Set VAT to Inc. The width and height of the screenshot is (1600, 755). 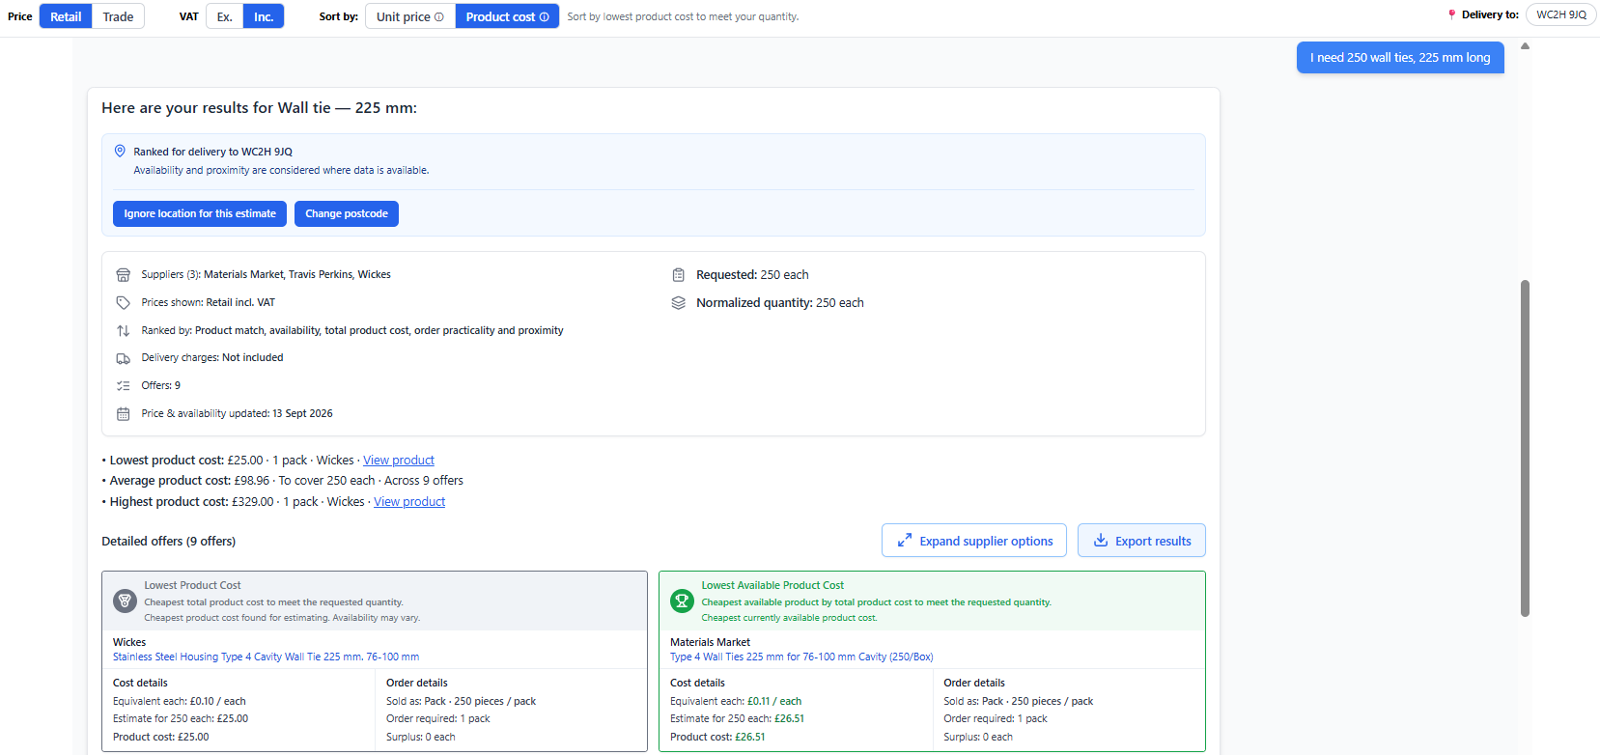point(264,16)
